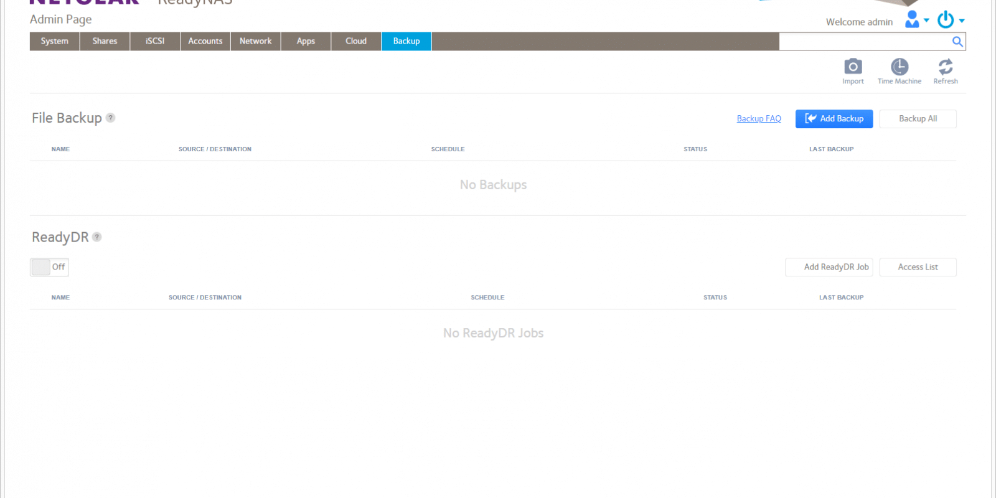Switch to the iSCSI tab

coord(155,41)
